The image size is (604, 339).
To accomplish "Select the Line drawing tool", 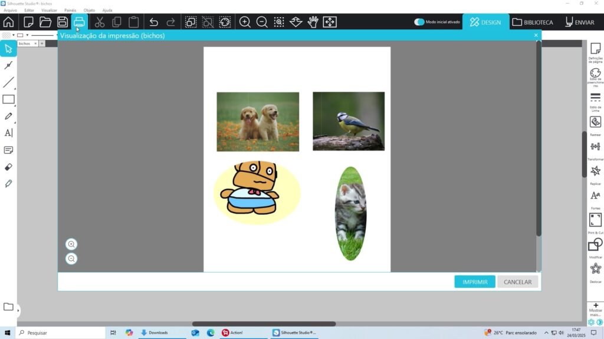I will 8,82.
